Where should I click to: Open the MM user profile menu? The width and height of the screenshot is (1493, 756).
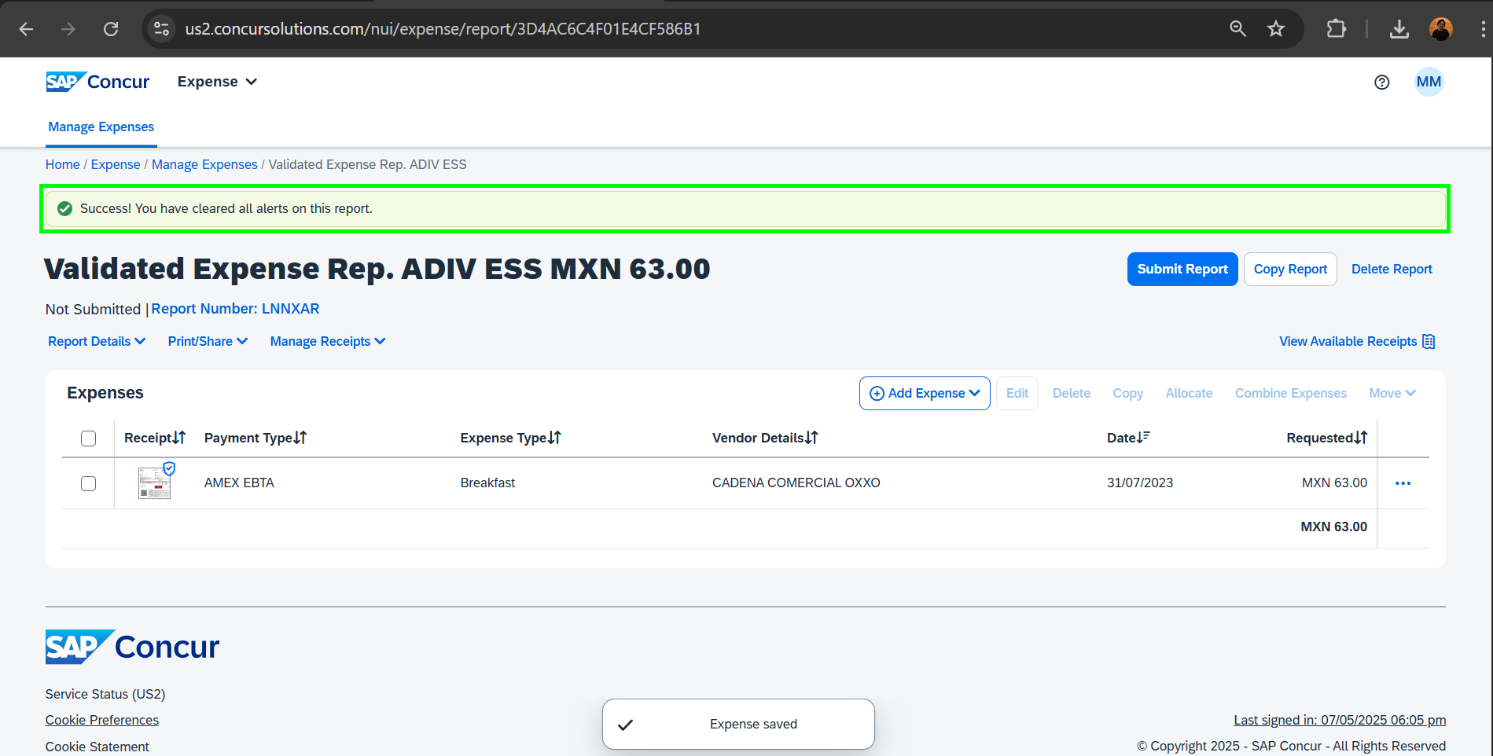click(x=1429, y=82)
